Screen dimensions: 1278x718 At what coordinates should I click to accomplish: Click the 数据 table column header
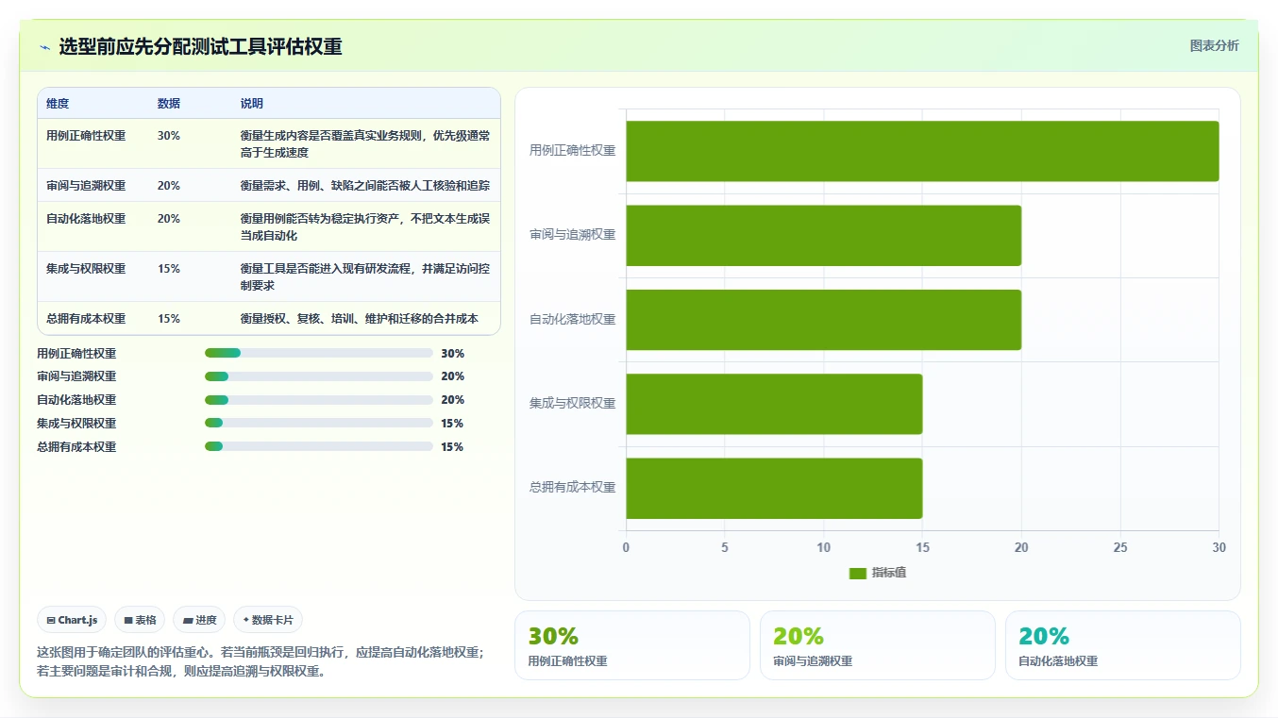[x=169, y=104]
